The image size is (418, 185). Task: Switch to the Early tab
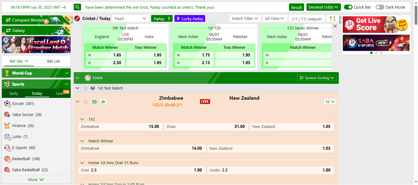pos(14,93)
